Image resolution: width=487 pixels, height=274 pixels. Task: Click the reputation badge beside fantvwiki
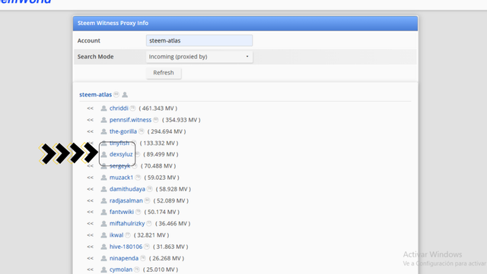coord(138,212)
